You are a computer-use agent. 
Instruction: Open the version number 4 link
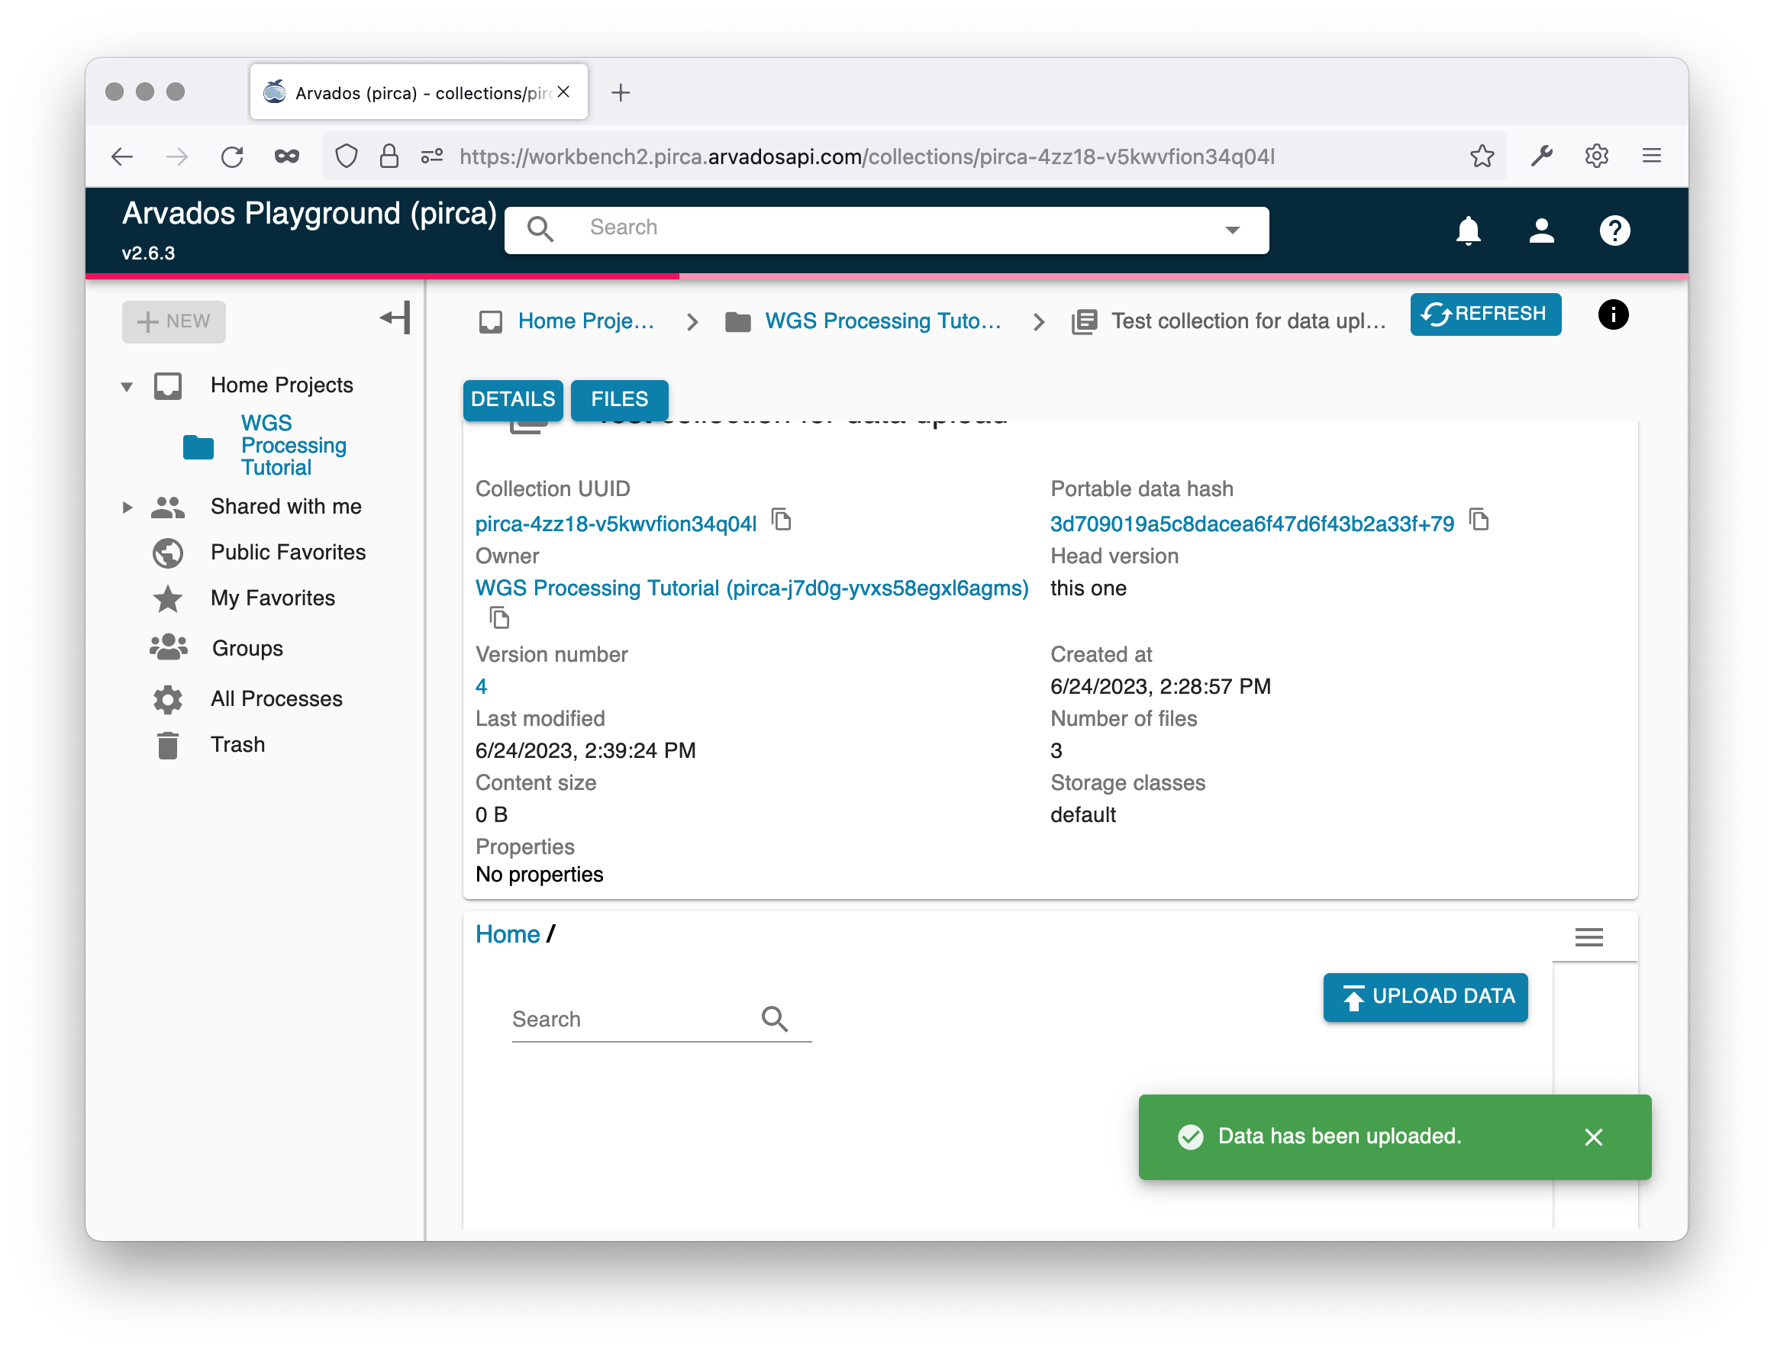click(x=481, y=687)
